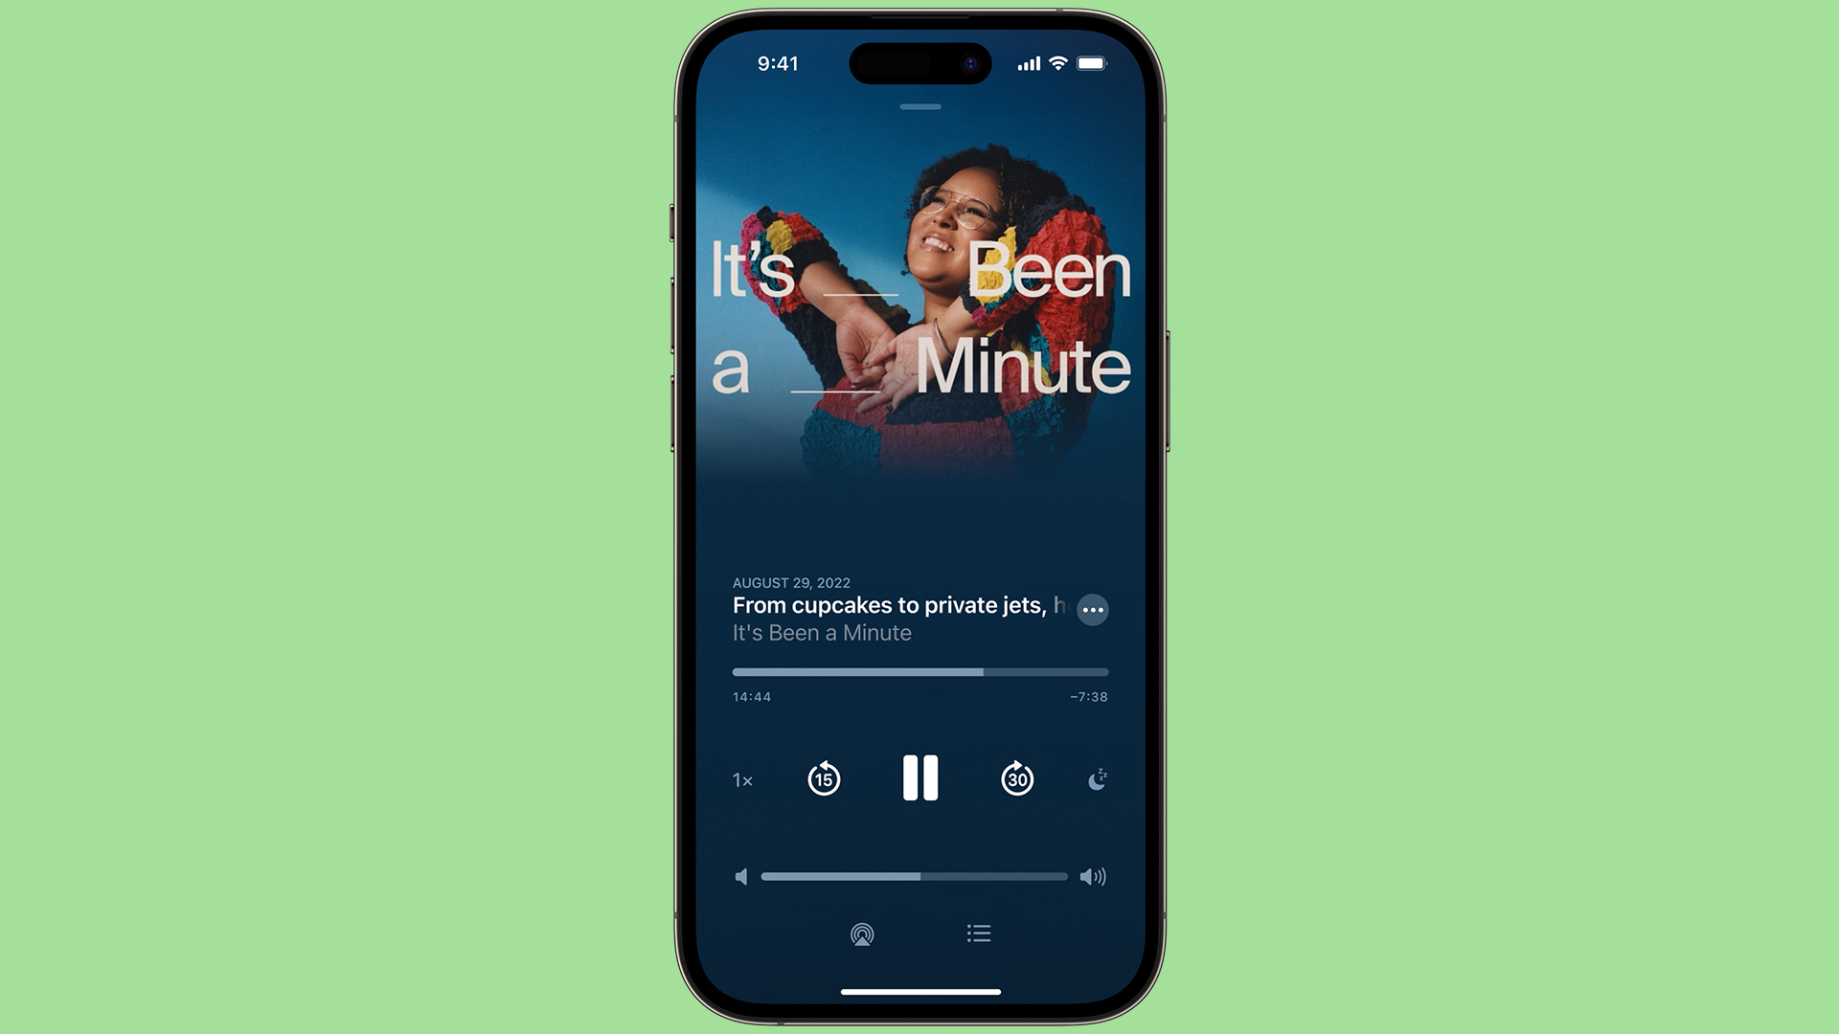Skip back 15 seconds

coord(822,779)
